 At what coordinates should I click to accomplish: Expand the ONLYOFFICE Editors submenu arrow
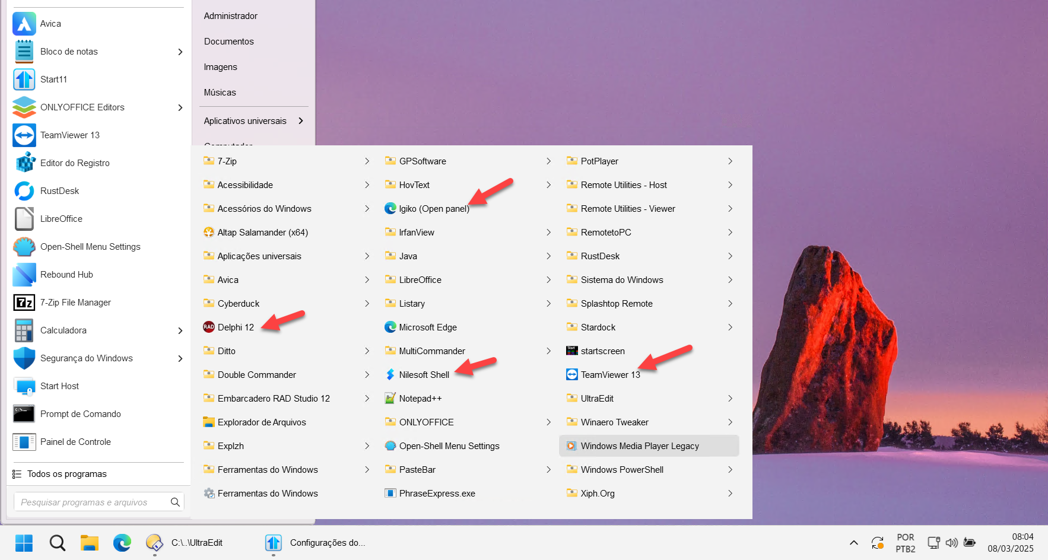180,107
